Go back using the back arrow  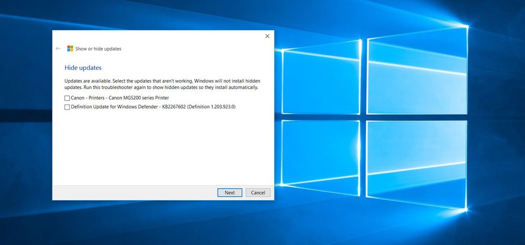point(58,48)
